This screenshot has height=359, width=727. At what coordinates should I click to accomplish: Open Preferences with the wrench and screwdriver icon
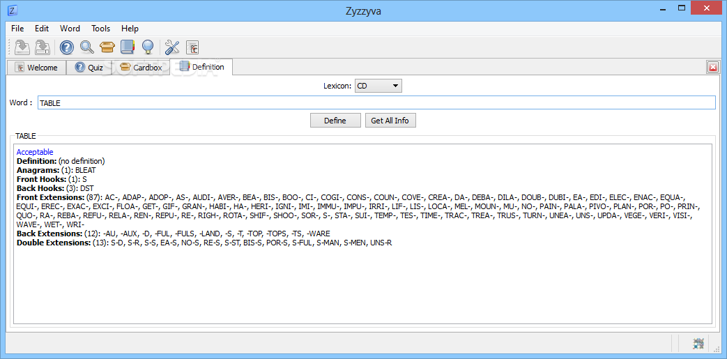(172, 47)
